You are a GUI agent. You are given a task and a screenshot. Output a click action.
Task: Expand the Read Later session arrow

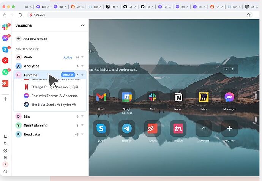(x=82, y=134)
